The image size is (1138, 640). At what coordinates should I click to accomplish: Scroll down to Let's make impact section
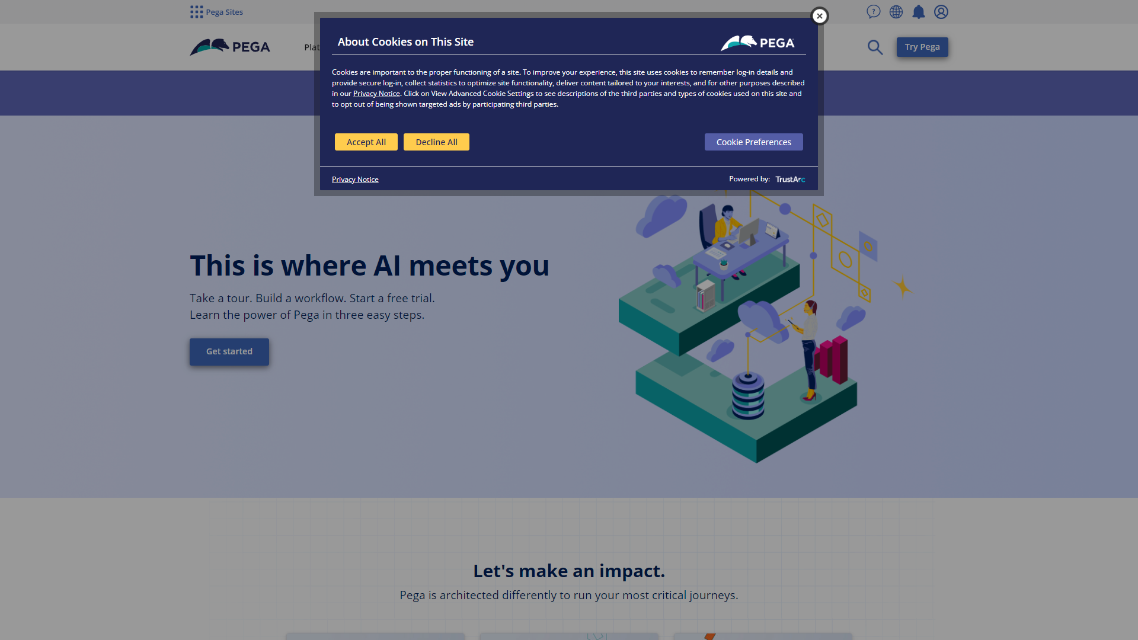569,571
